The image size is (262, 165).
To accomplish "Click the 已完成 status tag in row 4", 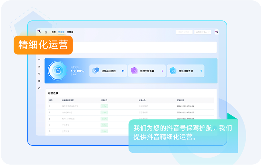I will 104,125.
